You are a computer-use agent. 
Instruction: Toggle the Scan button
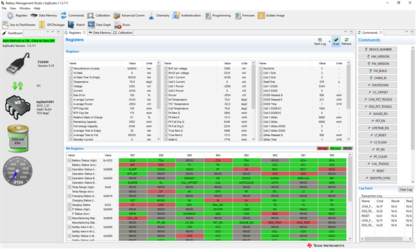[336, 41]
